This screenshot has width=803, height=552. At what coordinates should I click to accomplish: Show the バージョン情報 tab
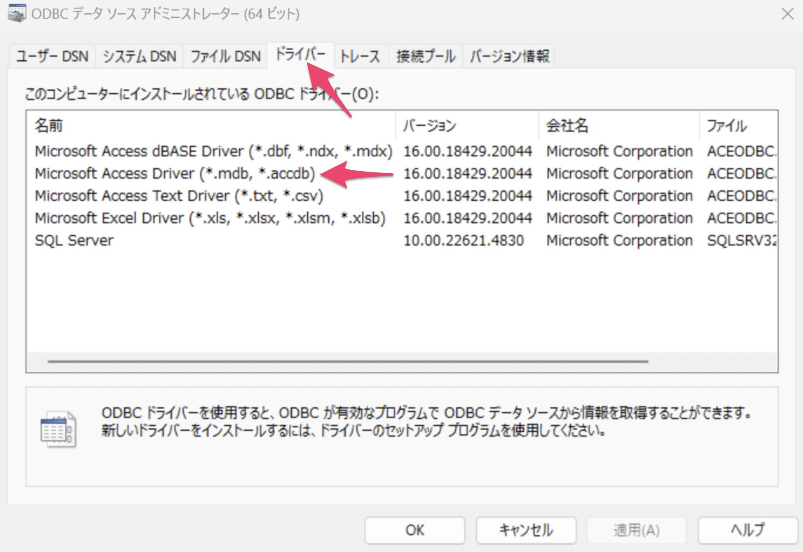tap(509, 56)
